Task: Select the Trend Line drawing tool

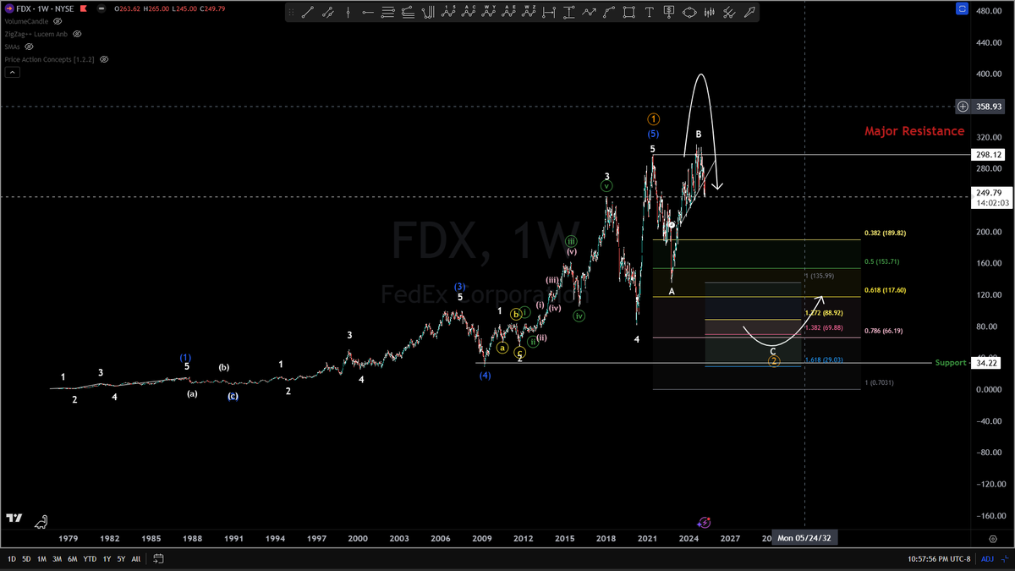Action: point(307,12)
